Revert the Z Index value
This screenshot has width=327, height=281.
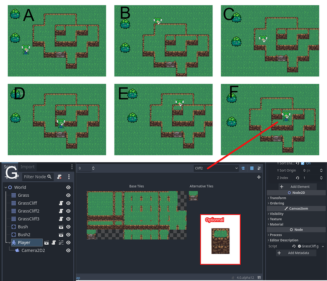click(297, 178)
